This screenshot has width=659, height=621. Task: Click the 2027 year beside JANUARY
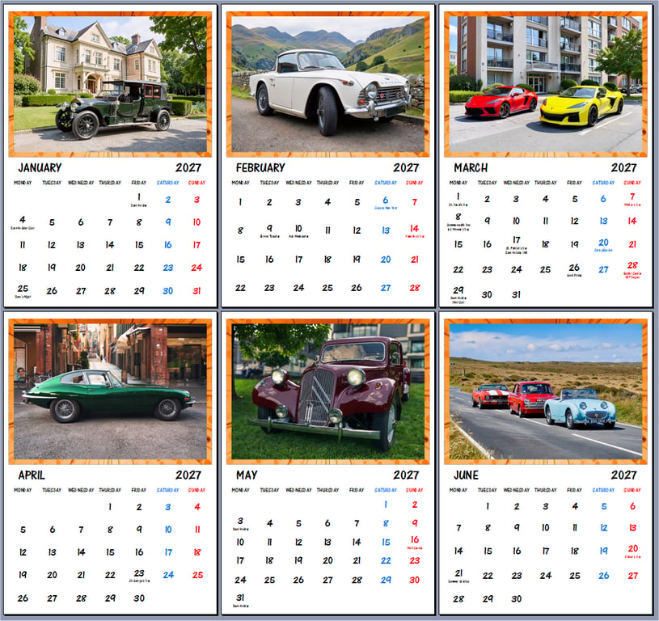point(188,167)
